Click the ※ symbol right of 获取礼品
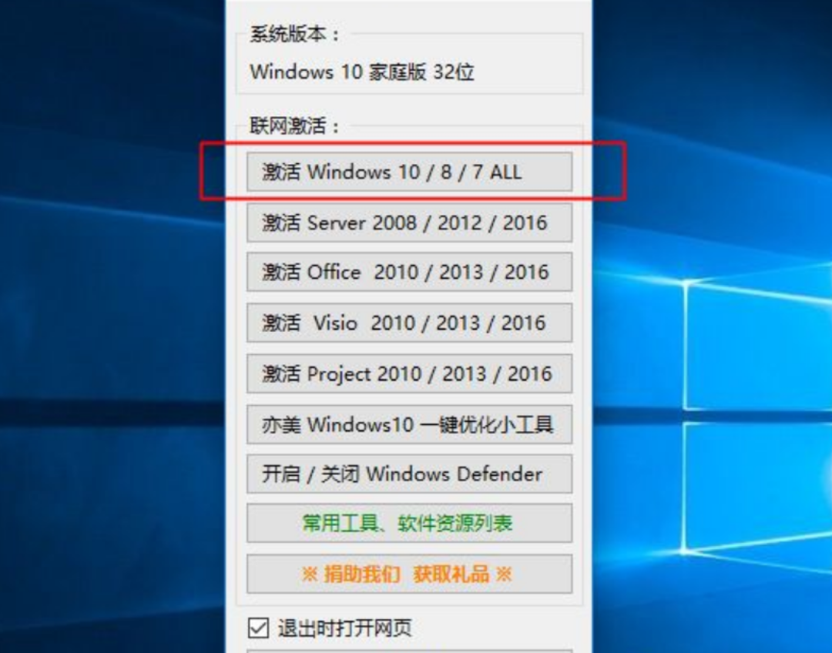 coord(504,574)
